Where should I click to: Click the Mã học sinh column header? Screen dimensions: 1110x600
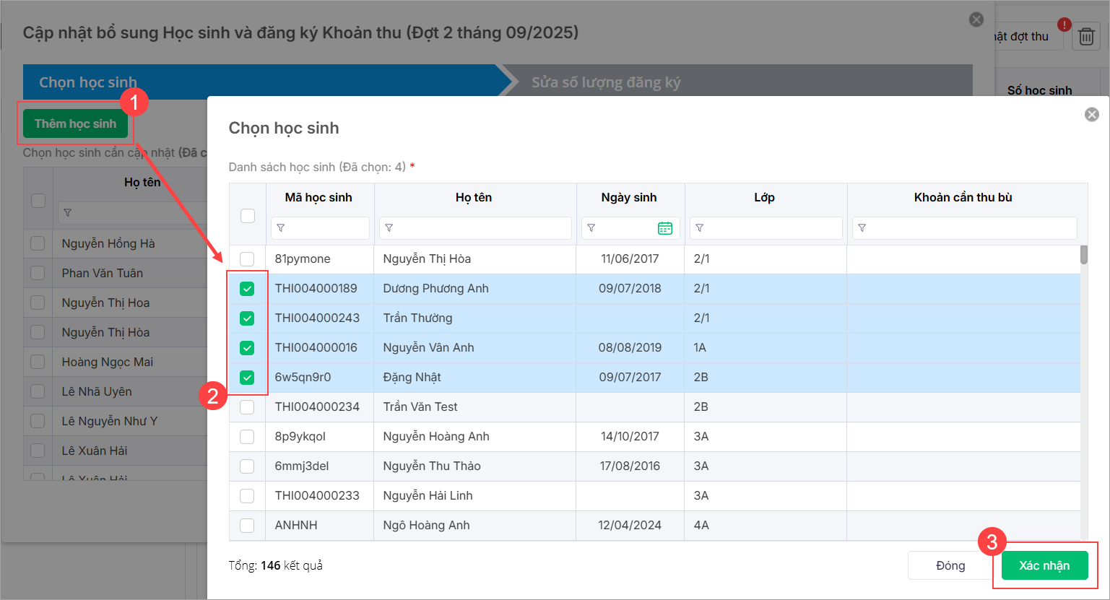coord(318,197)
